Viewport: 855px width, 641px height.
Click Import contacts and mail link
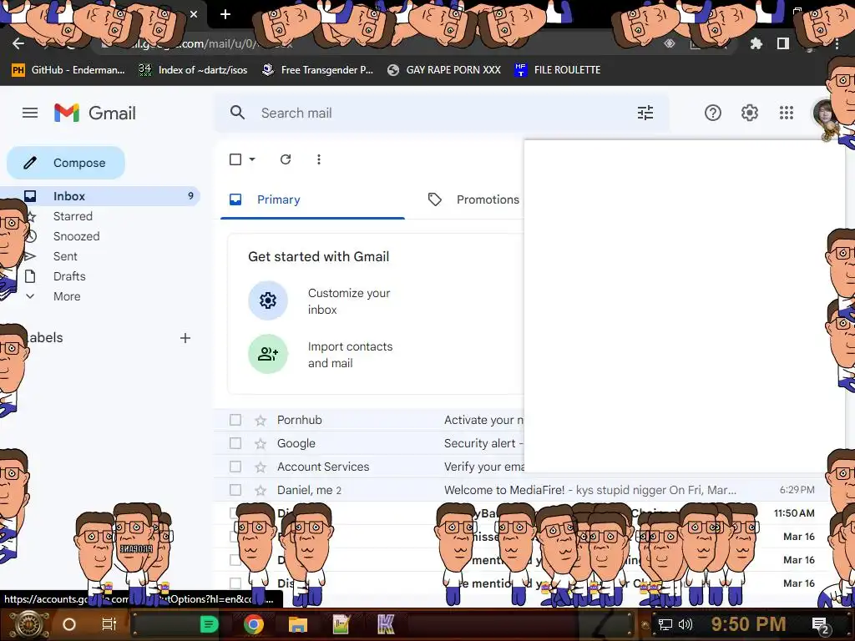click(350, 355)
